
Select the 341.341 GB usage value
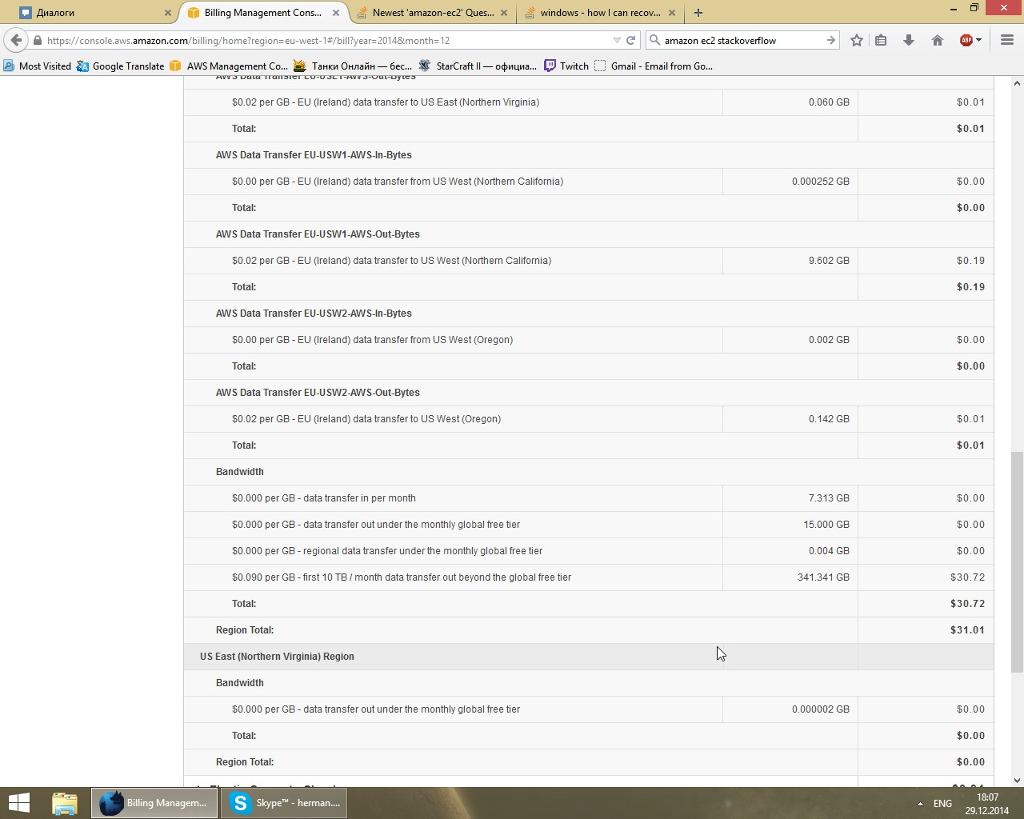tap(823, 577)
